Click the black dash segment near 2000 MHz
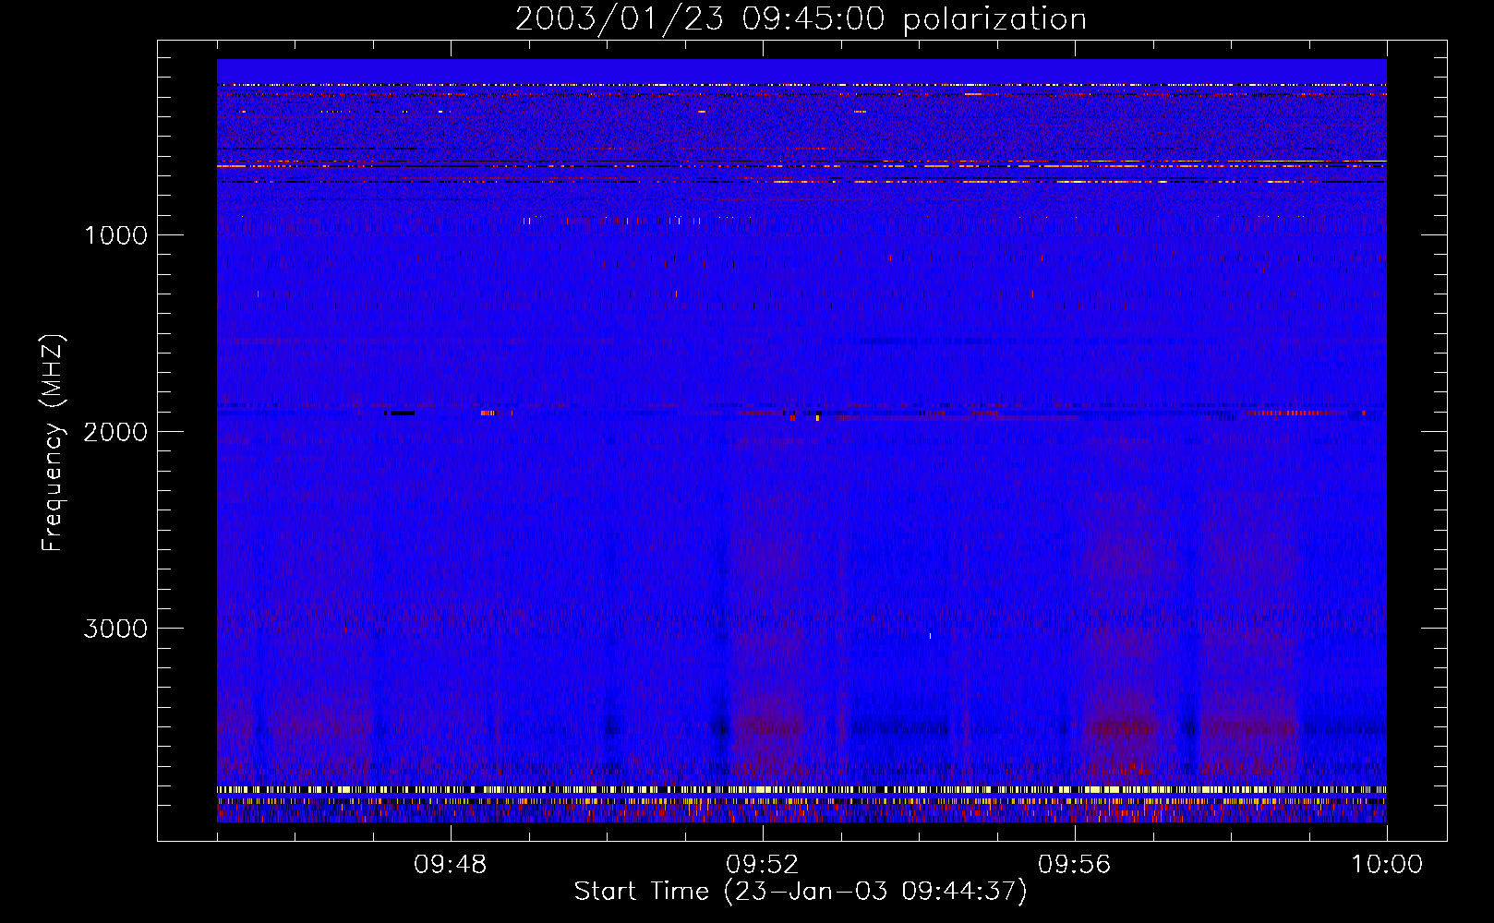 pos(400,414)
